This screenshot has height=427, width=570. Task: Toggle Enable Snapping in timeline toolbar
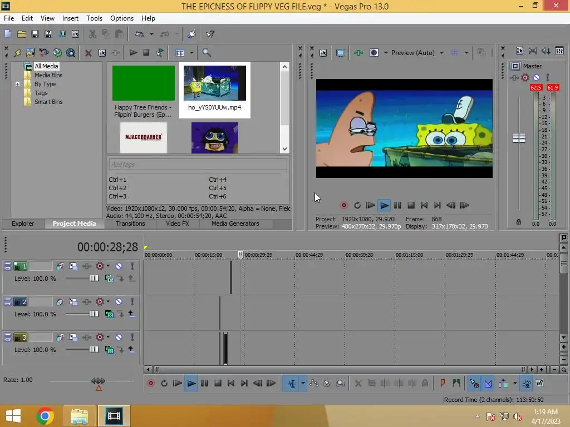474,383
